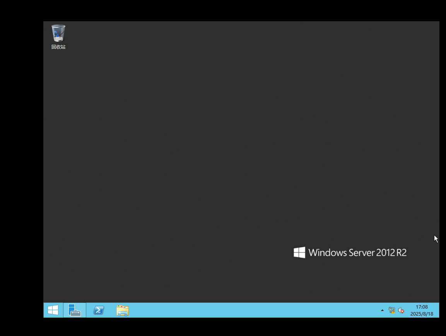Launch Windows PowerShell from the taskbar
This screenshot has height=336, width=446.
click(x=99, y=310)
